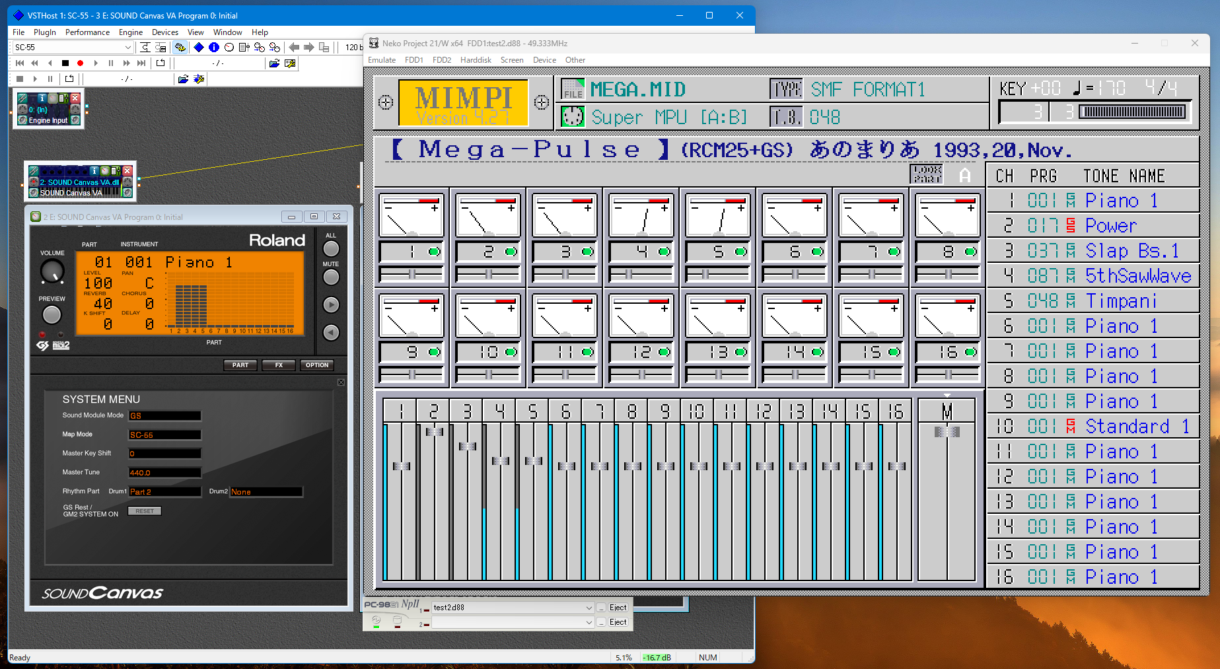Screen dimensions: 1220x669
Task: Click the OPTION button in Sound Canvas
Action: pyautogui.click(x=317, y=365)
